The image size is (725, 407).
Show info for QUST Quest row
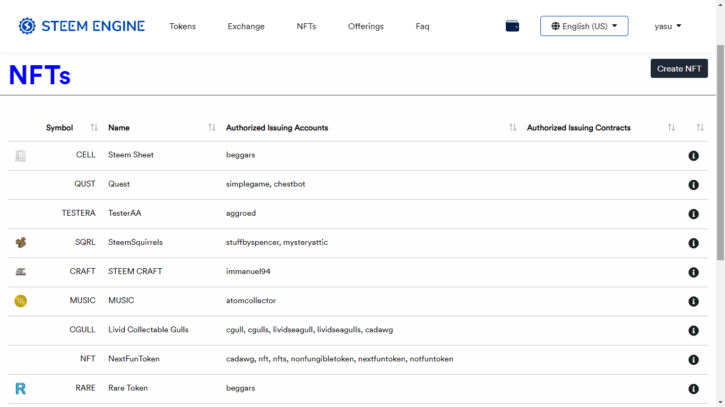(x=693, y=185)
